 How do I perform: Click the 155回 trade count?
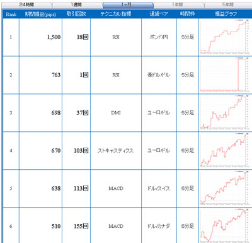click(x=81, y=226)
